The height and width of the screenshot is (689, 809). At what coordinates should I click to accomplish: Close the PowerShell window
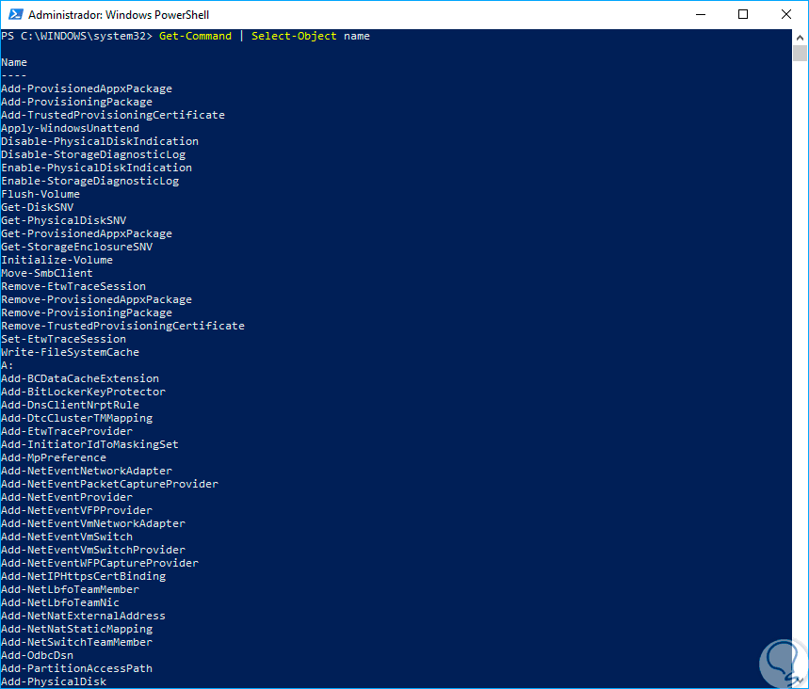[785, 14]
